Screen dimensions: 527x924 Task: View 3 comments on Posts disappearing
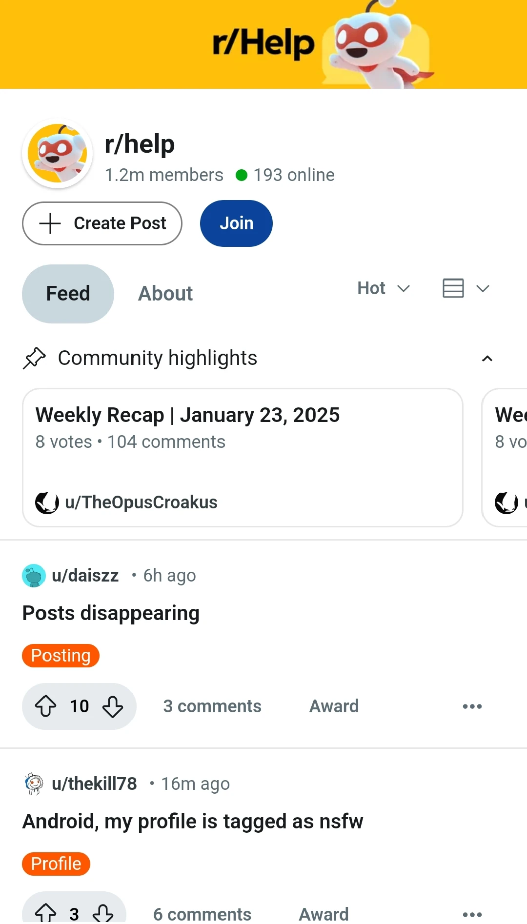coord(212,706)
